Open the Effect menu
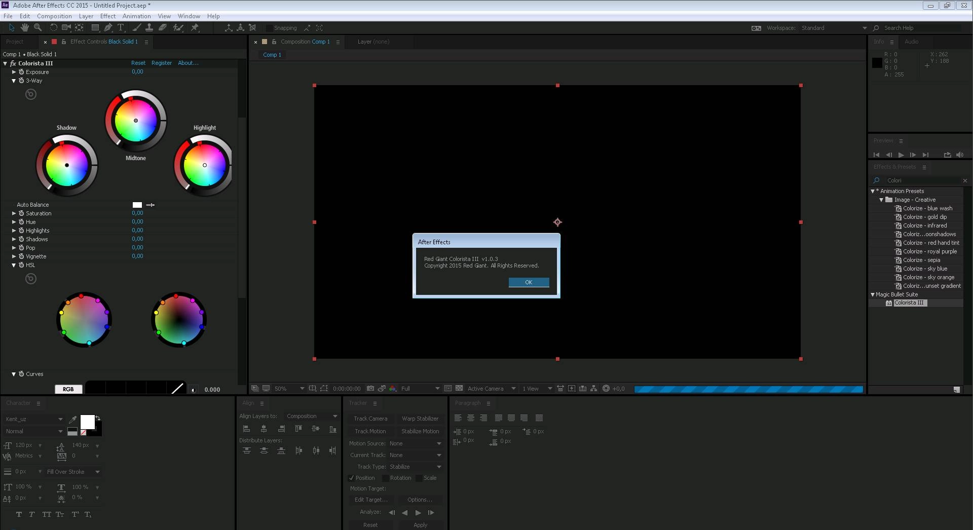Viewport: 973px width, 530px height. tap(108, 16)
